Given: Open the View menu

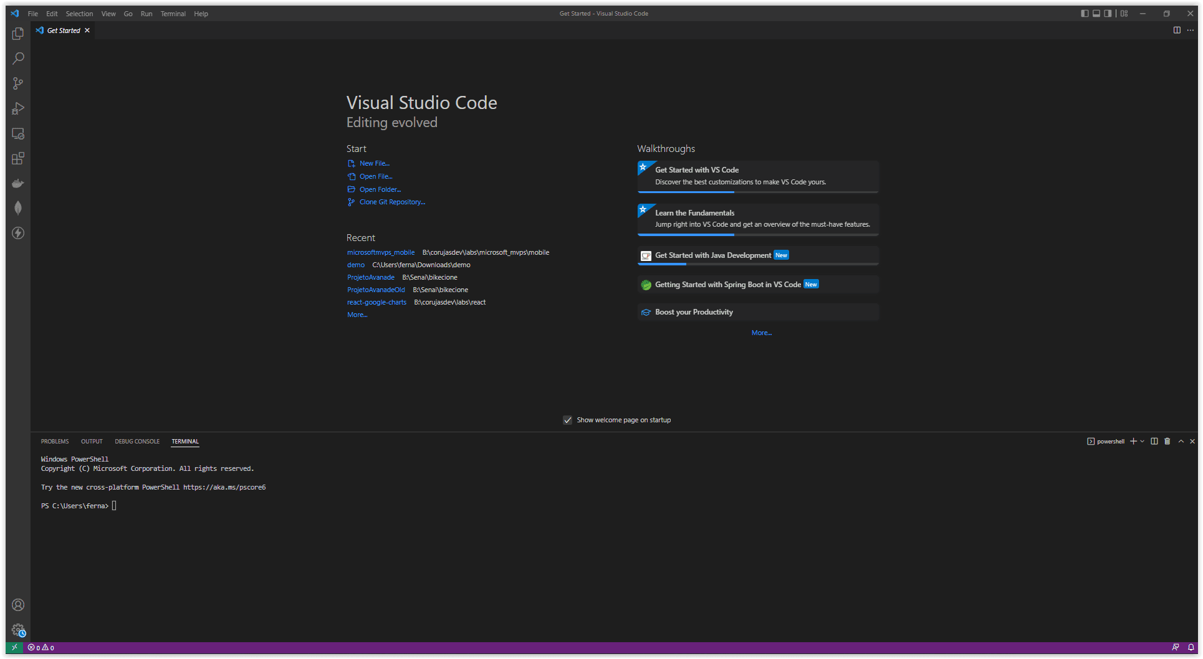Looking at the screenshot, I should pyautogui.click(x=108, y=14).
